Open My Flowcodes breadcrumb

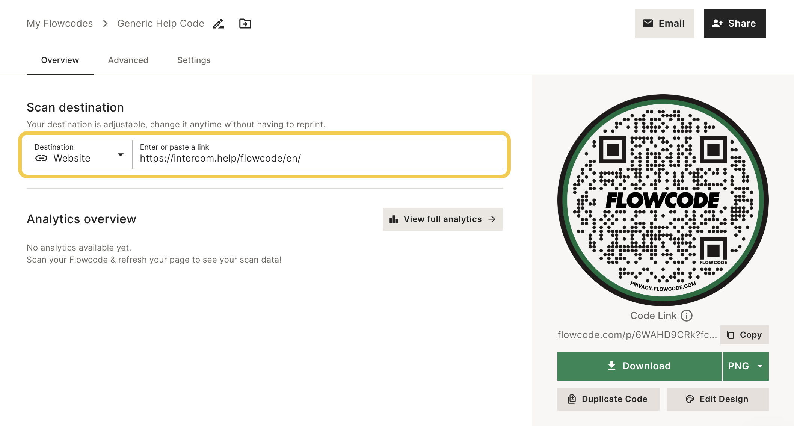pyautogui.click(x=60, y=23)
